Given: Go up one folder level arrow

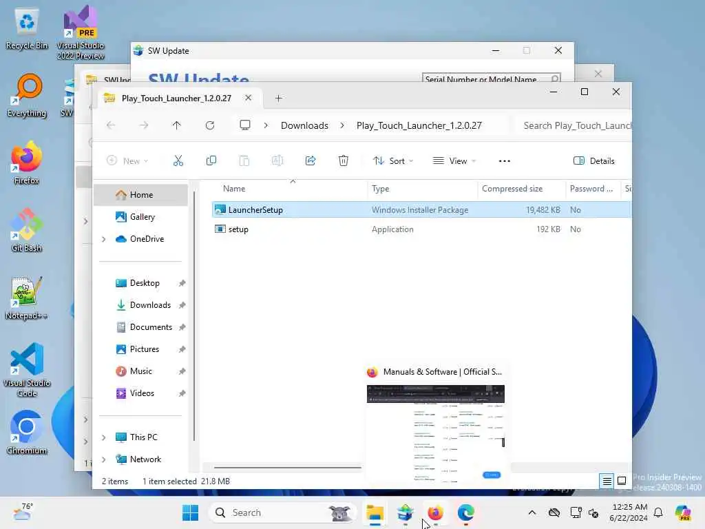Looking at the screenshot, I should (177, 125).
